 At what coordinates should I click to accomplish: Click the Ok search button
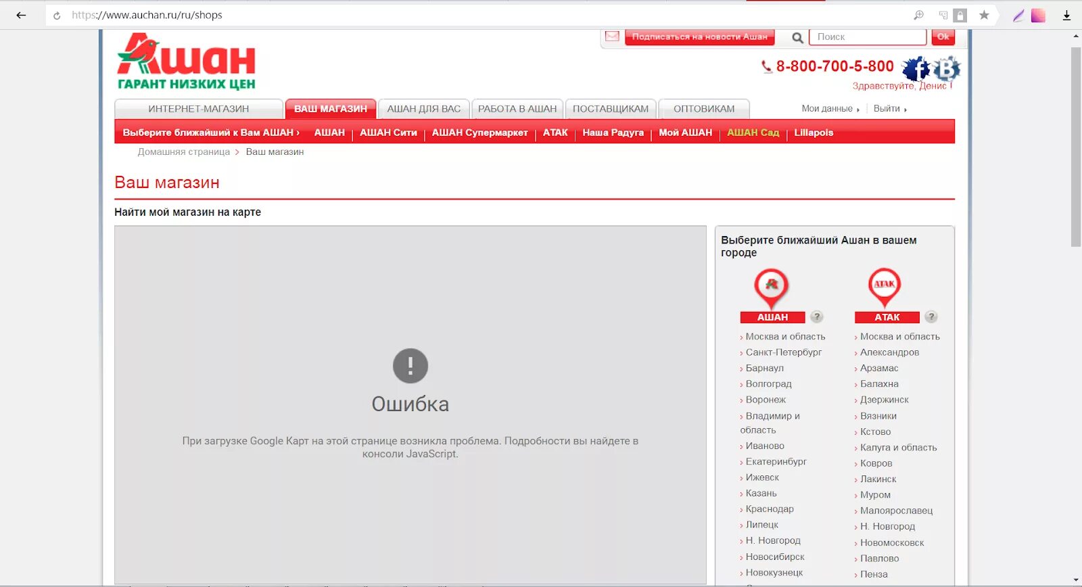pyautogui.click(x=943, y=37)
